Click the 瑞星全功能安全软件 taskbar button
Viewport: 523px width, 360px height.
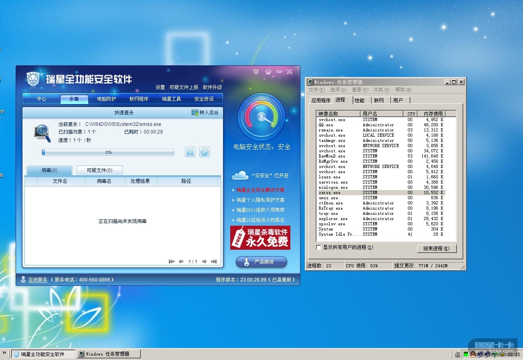pos(43,354)
